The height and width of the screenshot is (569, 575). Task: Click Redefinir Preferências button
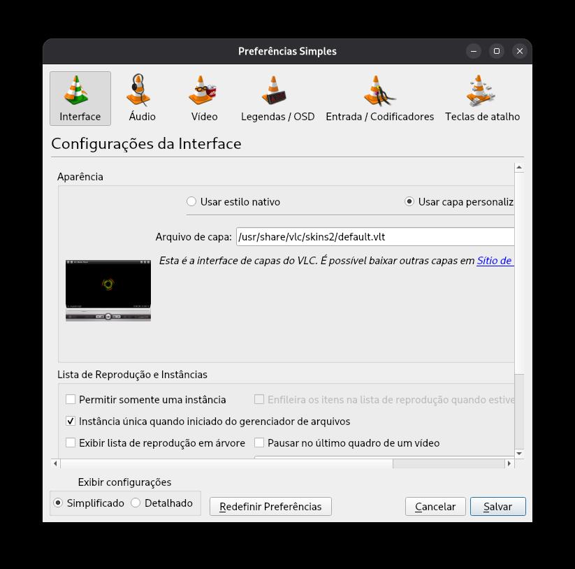click(270, 506)
